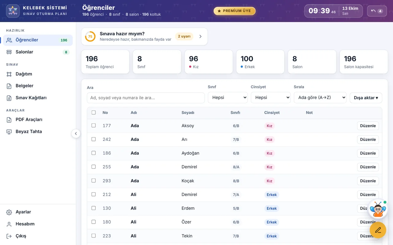The width and height of the screenshot is (393, 245).
Task: Check the box for Ada Aksoy
Action: (x=94, y=126)
